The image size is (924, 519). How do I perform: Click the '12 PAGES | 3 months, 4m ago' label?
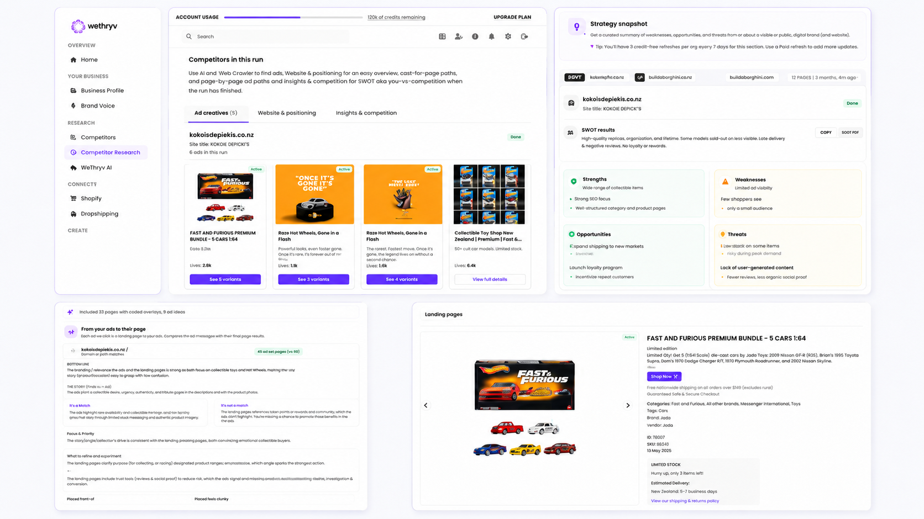pyautogui.click(x=824, y=77)
